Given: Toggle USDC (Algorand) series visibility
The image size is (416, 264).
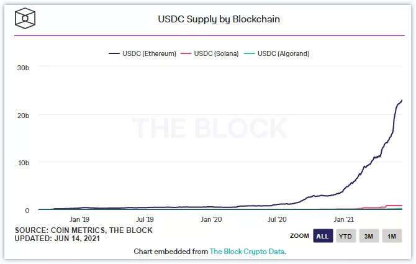Looking at the screenshot, I should tap(283, 53).
